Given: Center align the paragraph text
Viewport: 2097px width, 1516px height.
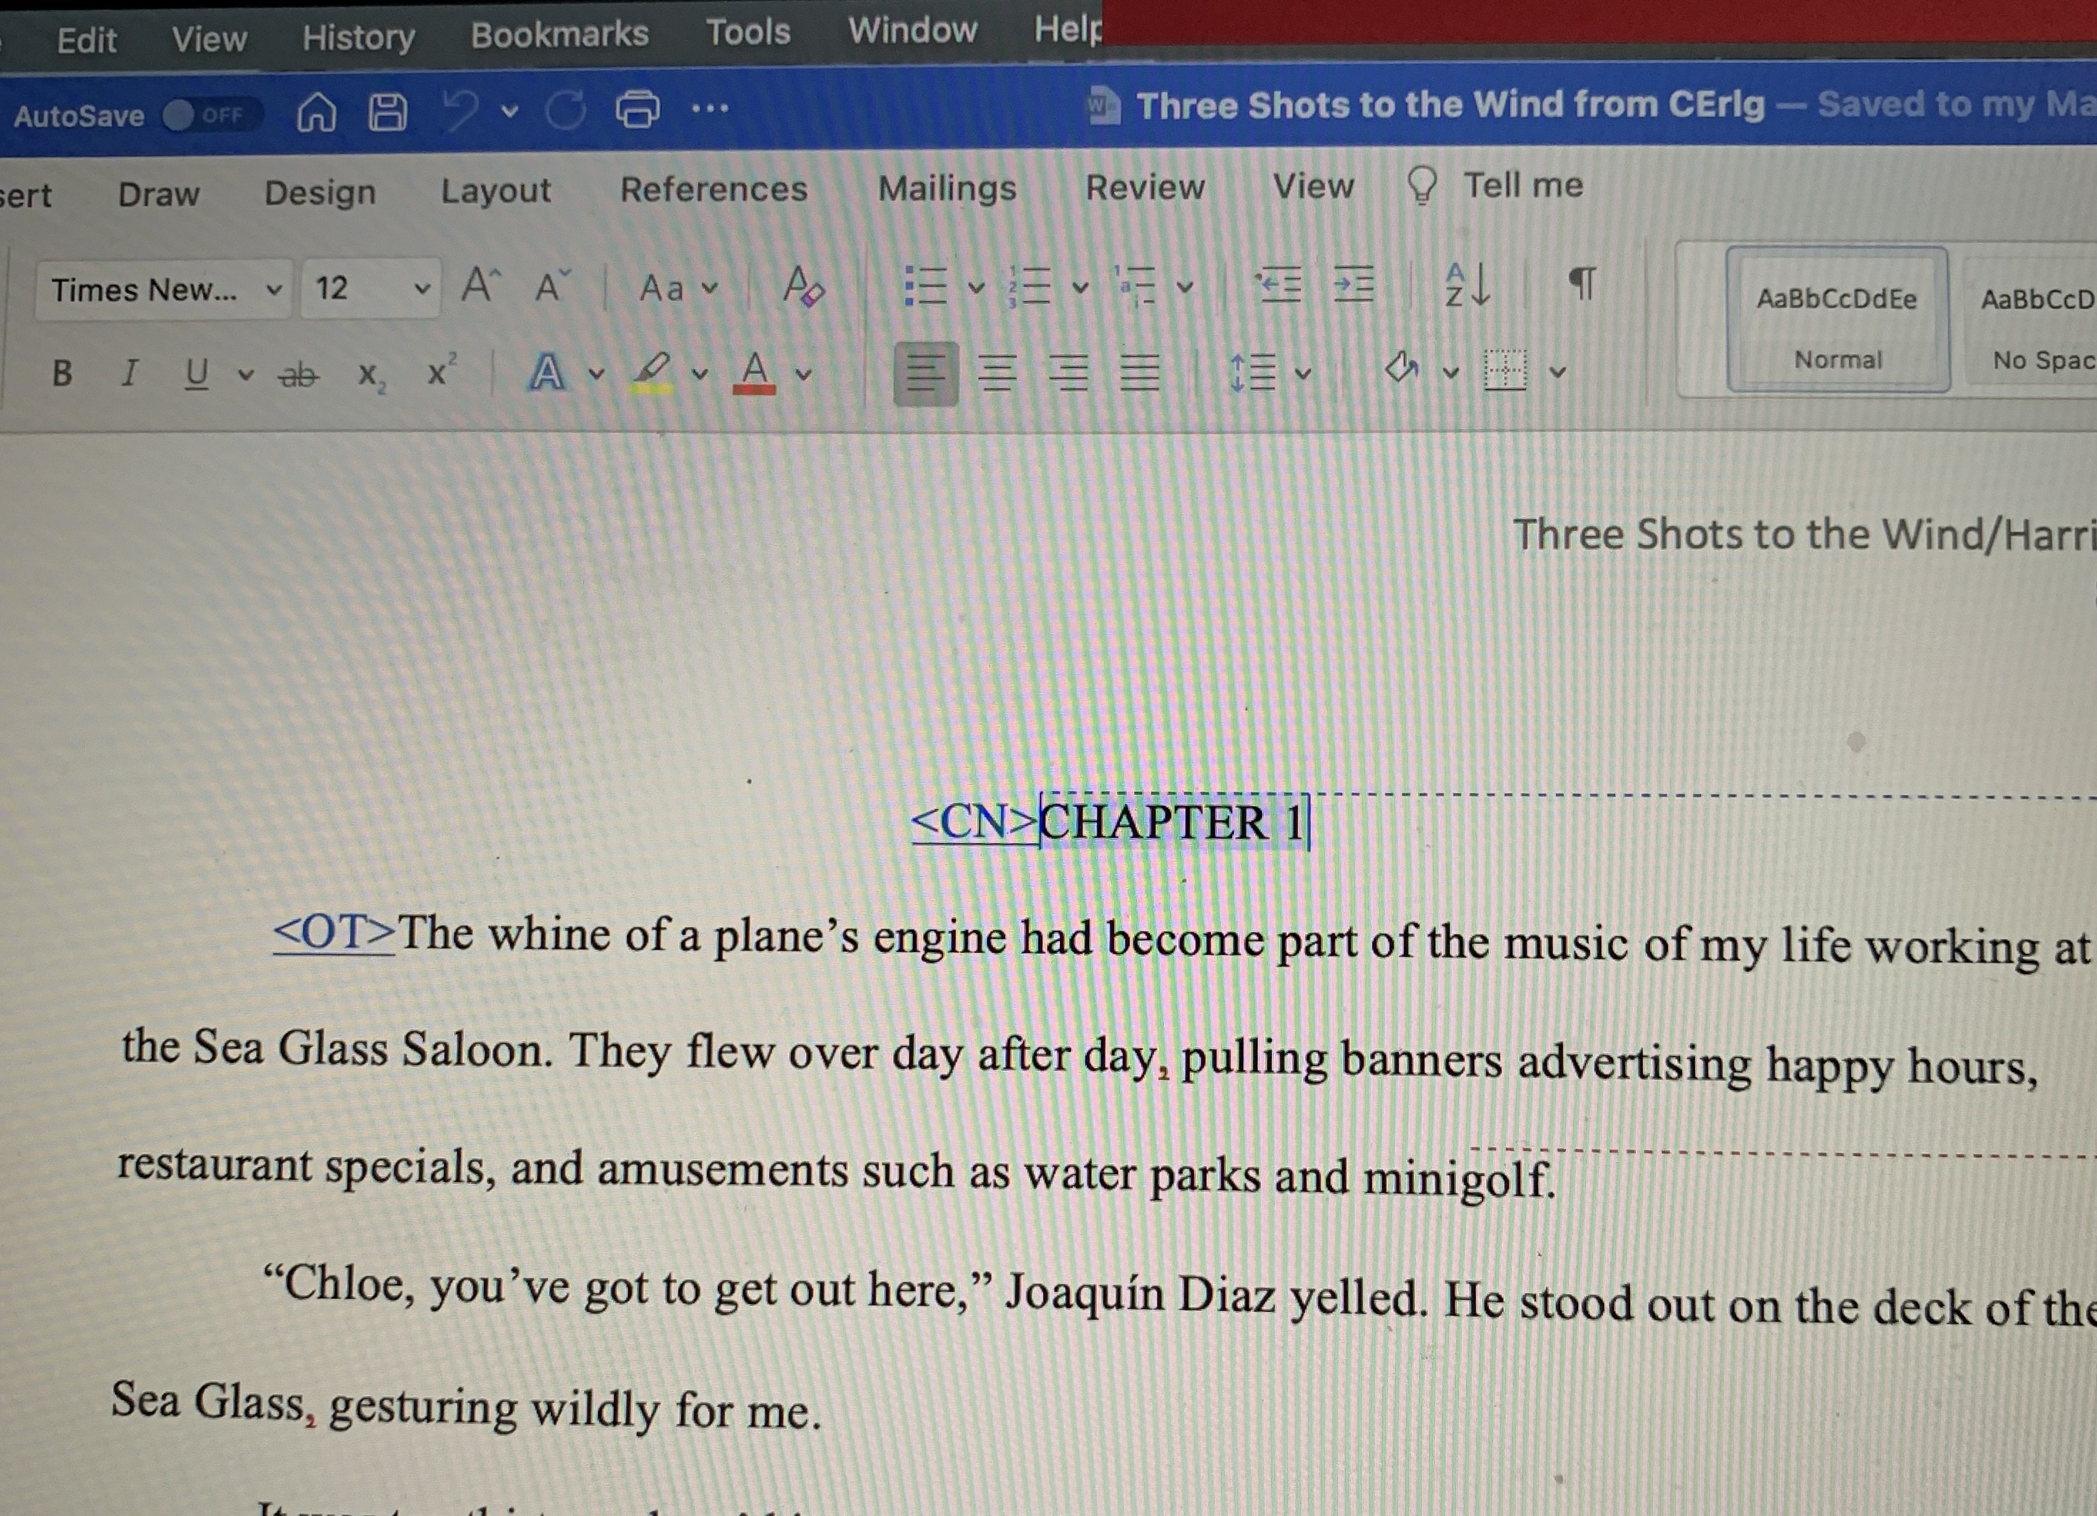Looking at the screenshot, I should [x=996, y=373].
